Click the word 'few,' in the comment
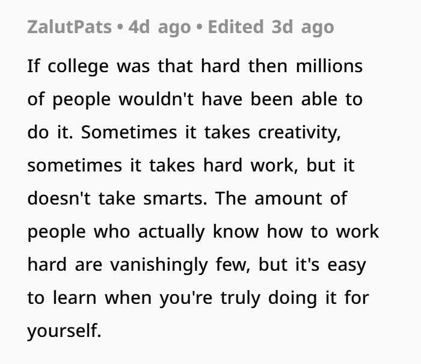421x364 pixels. (233, 265)
